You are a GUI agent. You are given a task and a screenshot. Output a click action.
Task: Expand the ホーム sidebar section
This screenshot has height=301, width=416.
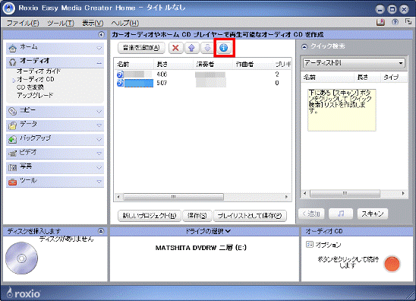tap(99, 49)
